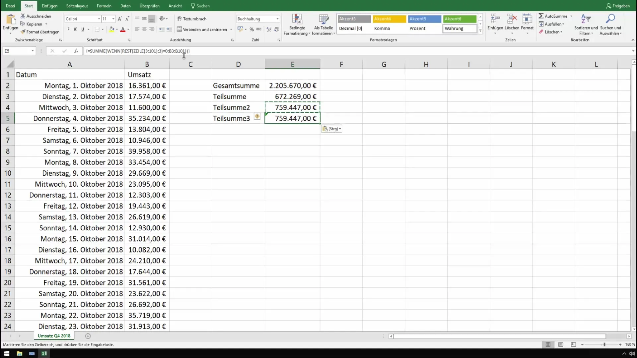
Task: Click the percent style icon
Action: coord(251,30)
